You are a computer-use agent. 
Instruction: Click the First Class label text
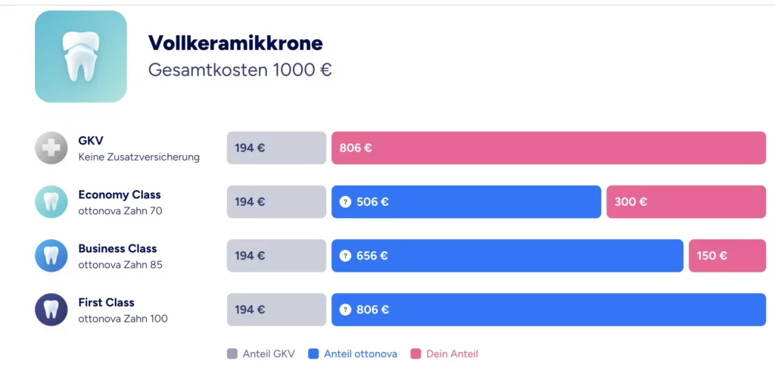pyautogui.click(x=106, y=303)
